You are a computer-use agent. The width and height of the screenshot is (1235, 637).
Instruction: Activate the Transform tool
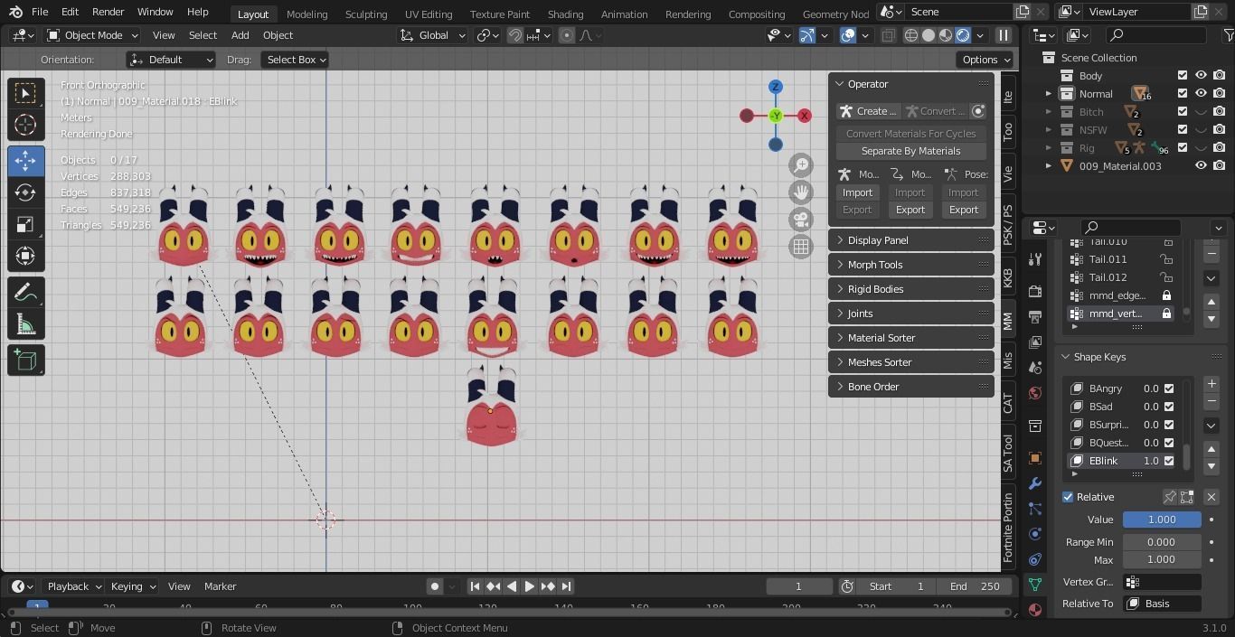click(26, 256)
